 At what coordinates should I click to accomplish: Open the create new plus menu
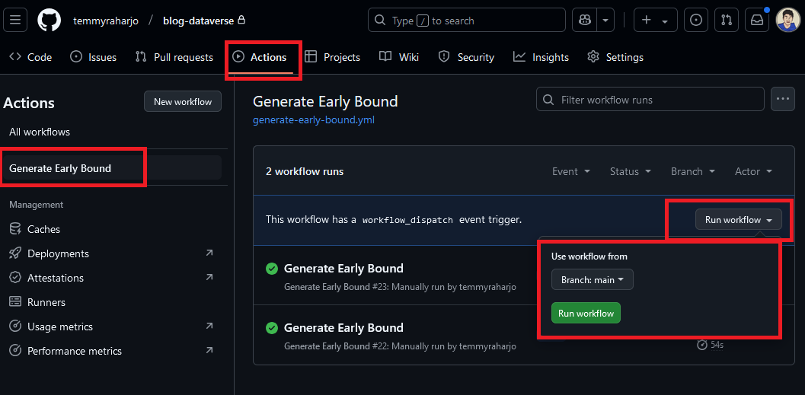click(x=655, y=20)
